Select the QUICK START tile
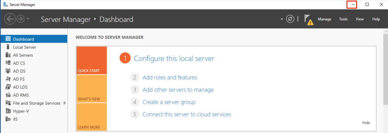The height and width of the screenshot is (133, 388). tap(91, 60)
